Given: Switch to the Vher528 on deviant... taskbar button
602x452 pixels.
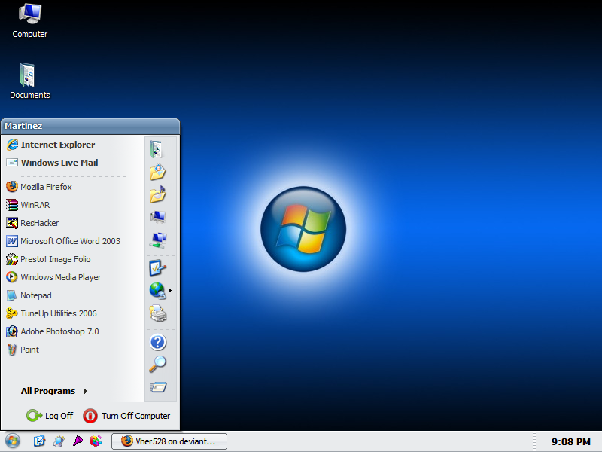Looking at the screenshot, I should [169, 441].
